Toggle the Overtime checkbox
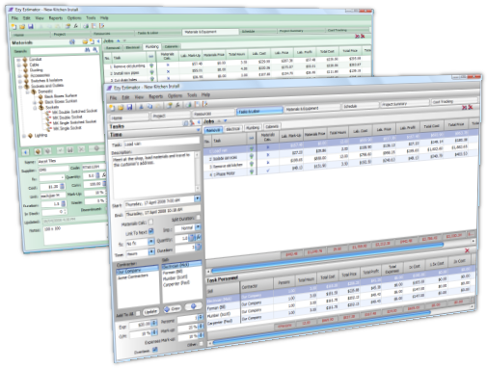The height and width of the screenshot is (368, 487). click(154, 350)
